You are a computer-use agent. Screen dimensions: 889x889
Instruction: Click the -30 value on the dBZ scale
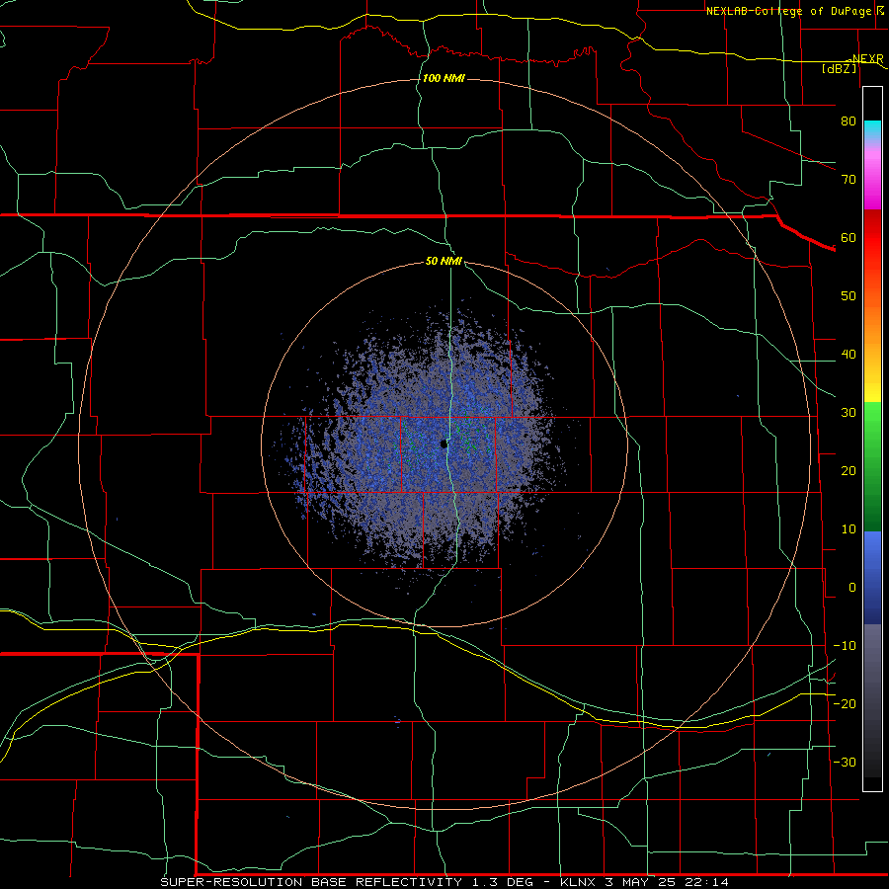tap(845, 763)
